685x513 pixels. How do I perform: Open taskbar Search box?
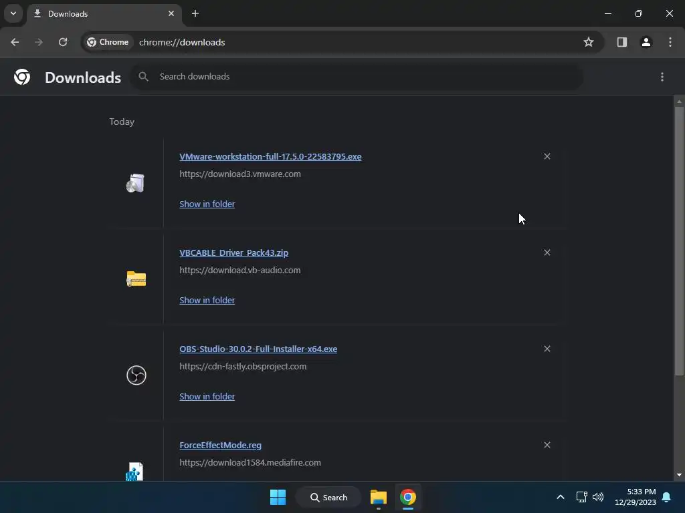pos(328,497)
